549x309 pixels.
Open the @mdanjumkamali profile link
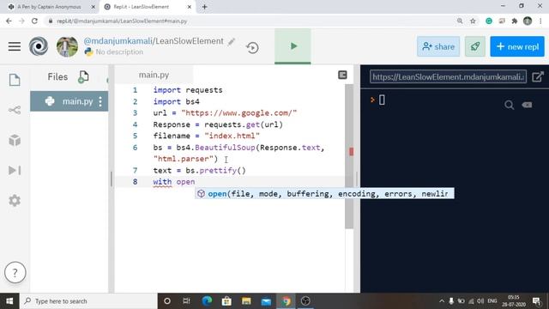pos(118,41)
